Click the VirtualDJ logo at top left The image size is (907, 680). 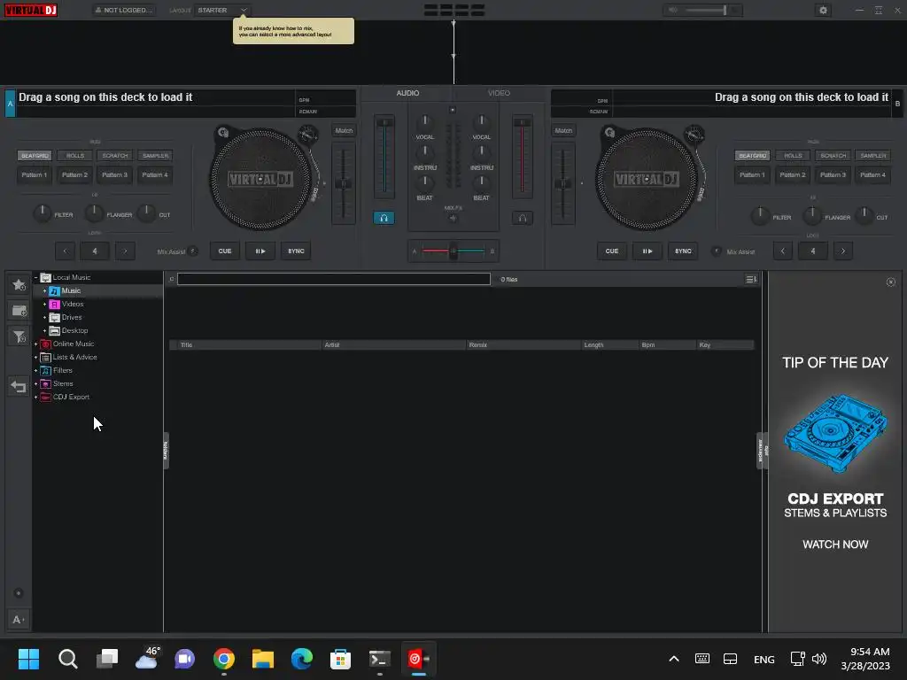coord(31,10)
